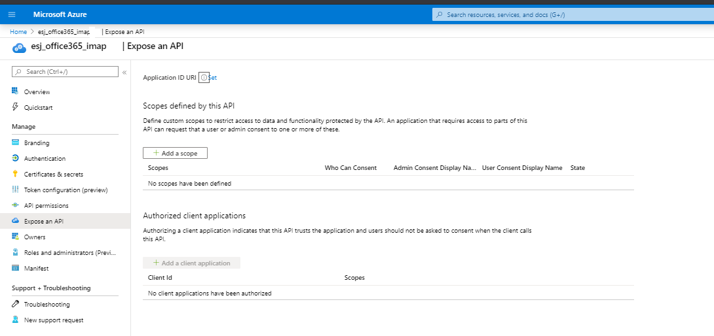This screenshot has height=336, width=714.
Task: Open Roles and administrators page
Action: (69, 252)
